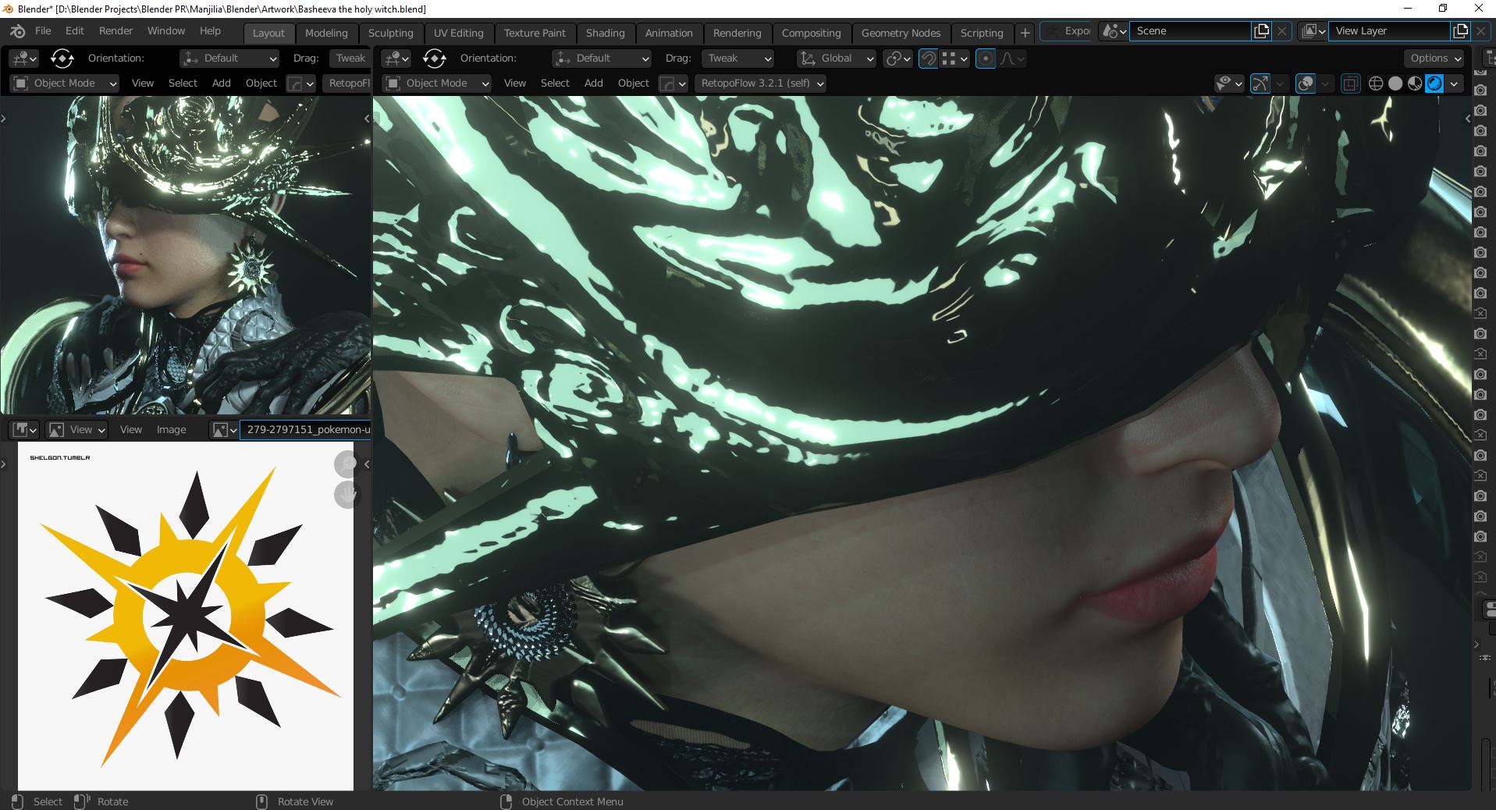Open the Render menu
The height and width of the screenshot is (810, 1496).
tap(115, 31)
